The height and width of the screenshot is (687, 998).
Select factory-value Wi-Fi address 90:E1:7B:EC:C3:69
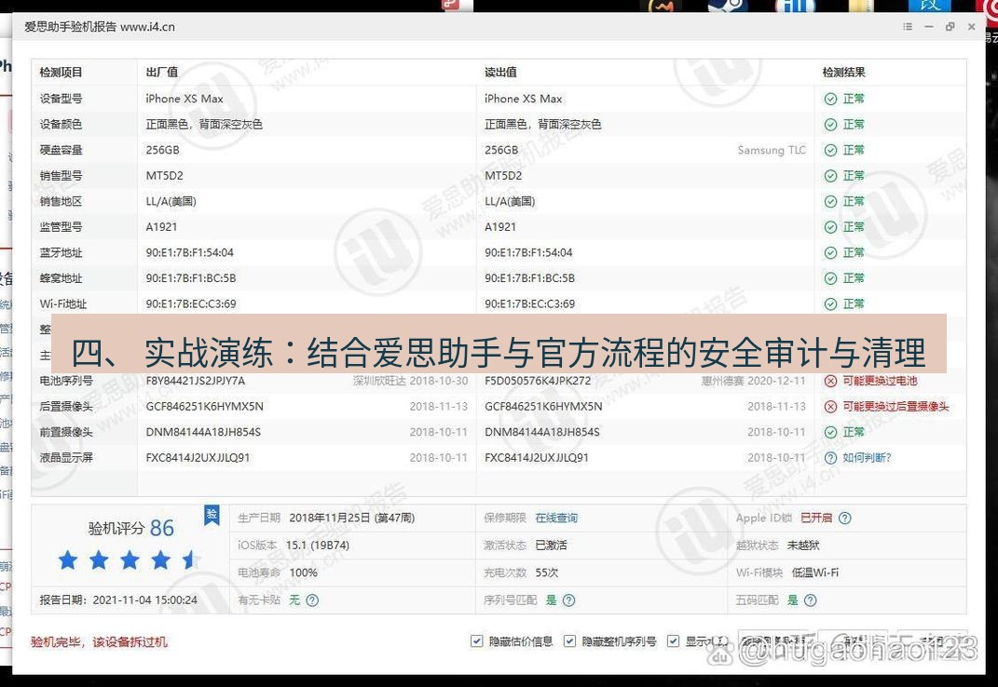(191, 304)
